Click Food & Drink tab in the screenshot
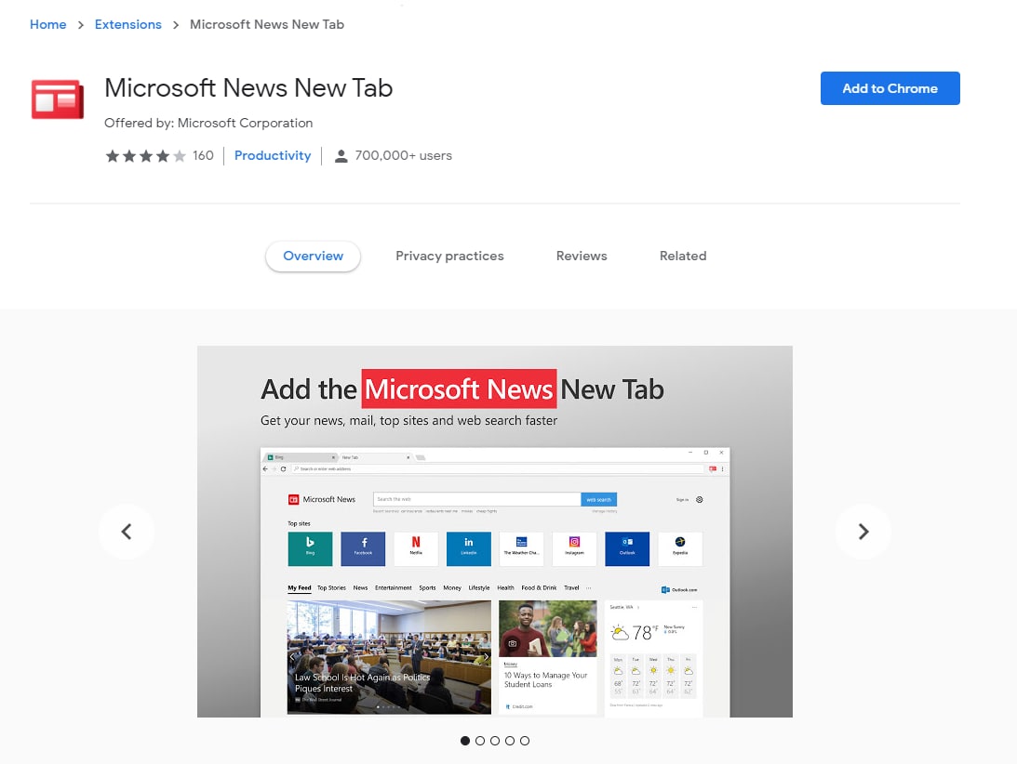 pos(539,588)
